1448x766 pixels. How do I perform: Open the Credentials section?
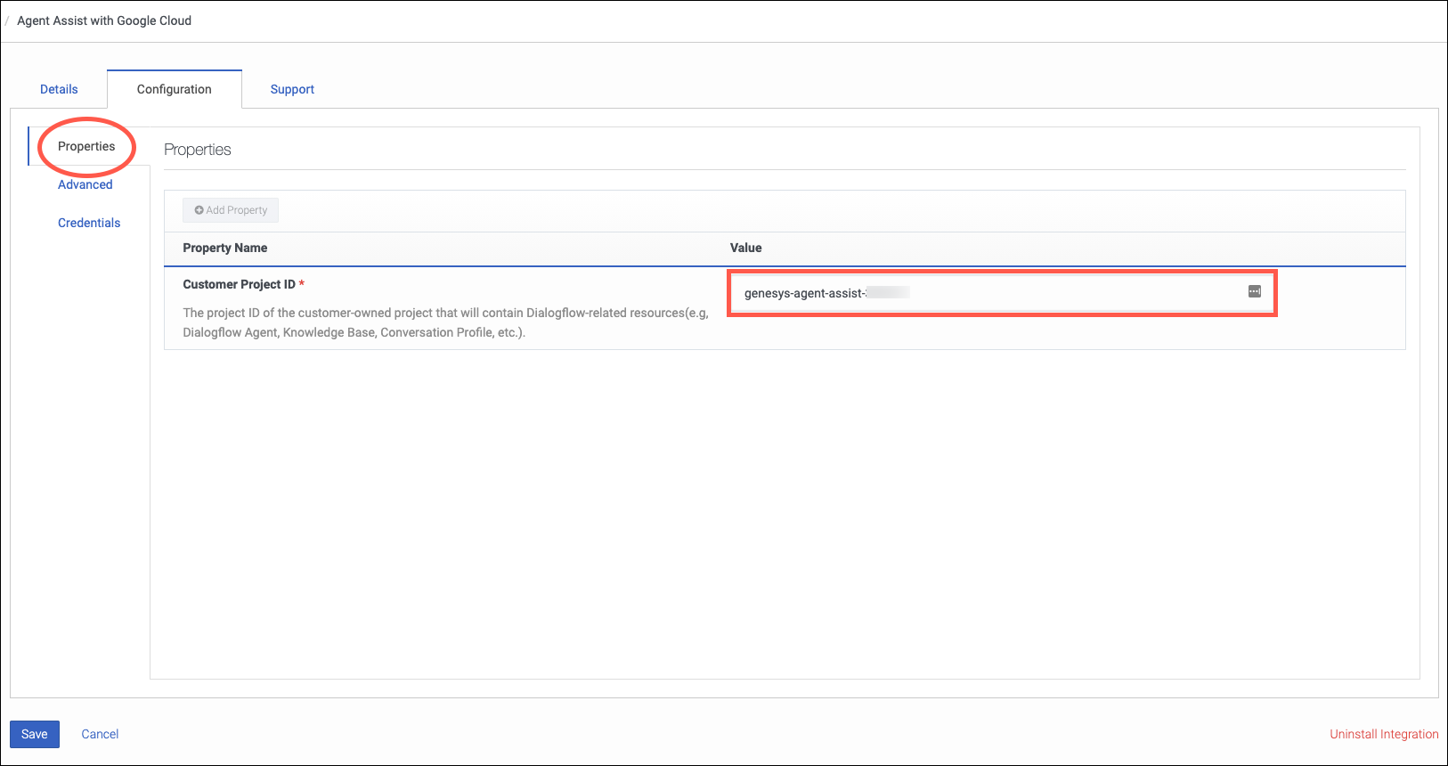pyautogui.click(x=89, y=223)
